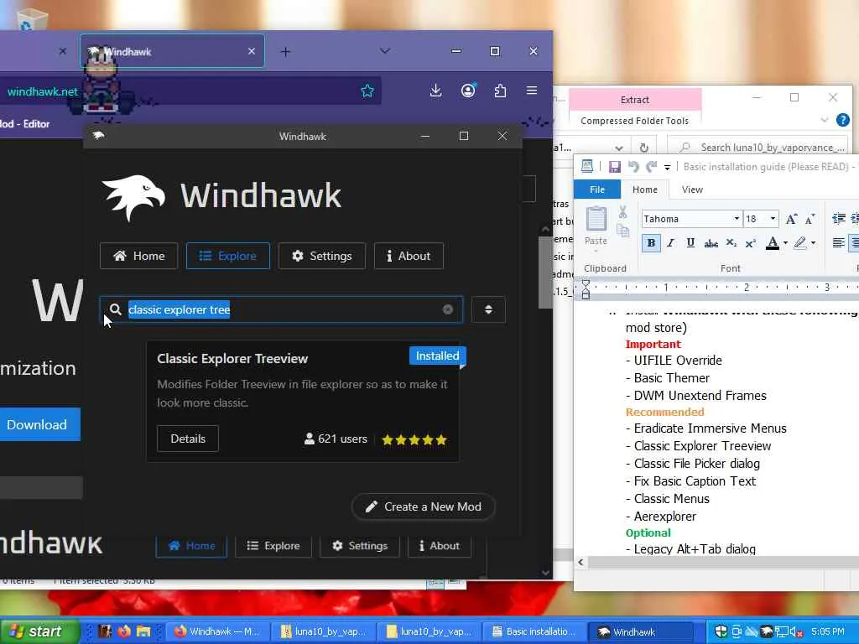The width and height of the screenshot is (859, 644).
Task: Toggle Subscript formatting in WordPad
Action: point(731,242)
